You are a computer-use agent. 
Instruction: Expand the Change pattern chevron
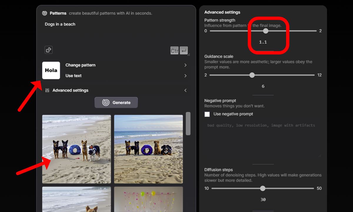coord(185,65)
